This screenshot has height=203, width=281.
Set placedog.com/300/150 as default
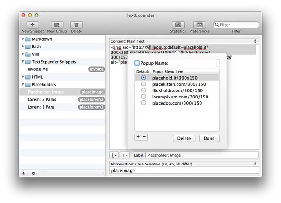[x=144, y=103]
